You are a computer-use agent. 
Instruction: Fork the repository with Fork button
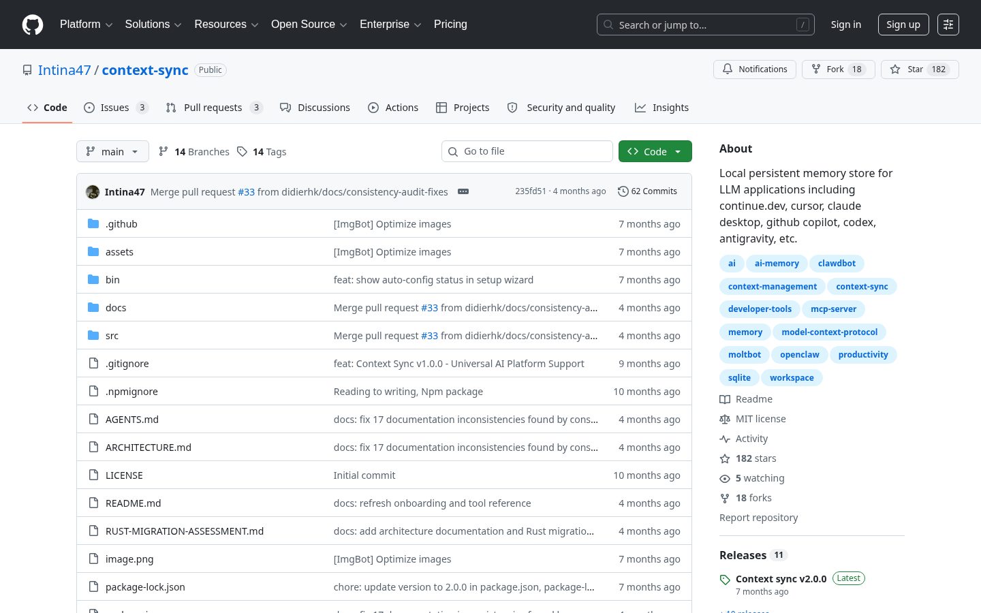tap(839, 69)
